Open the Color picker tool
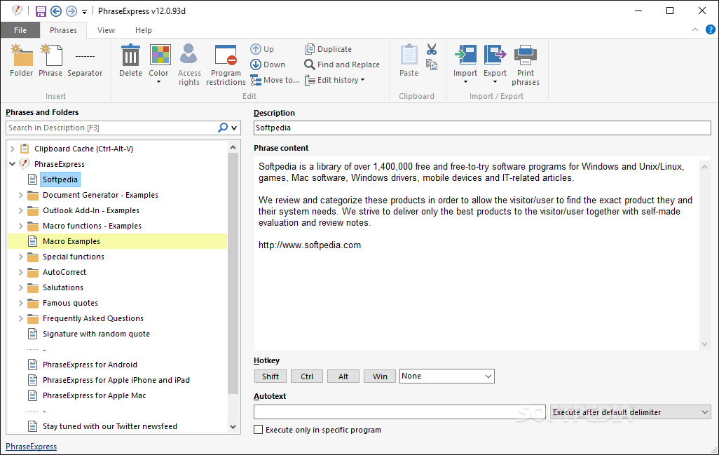Viewport: 719px width, 455px height. pos(158,64)
